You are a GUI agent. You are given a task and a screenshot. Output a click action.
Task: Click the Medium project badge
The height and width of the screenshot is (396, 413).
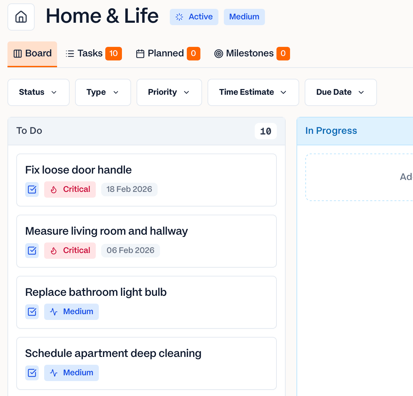[x=244, y=17]
